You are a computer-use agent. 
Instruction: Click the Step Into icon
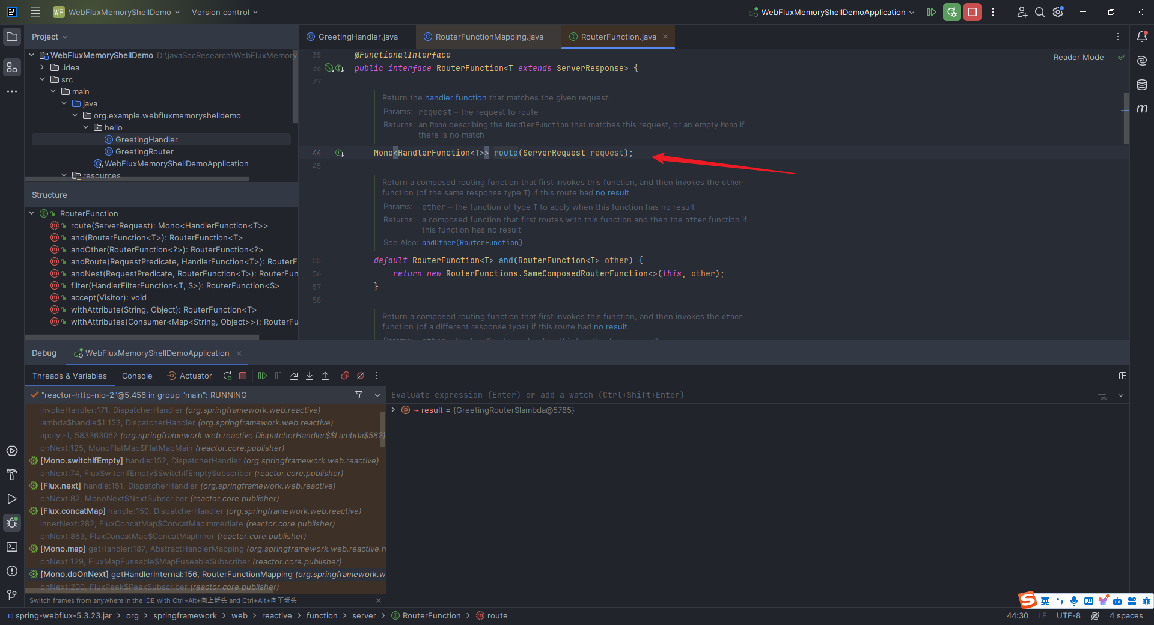point(310,376)
